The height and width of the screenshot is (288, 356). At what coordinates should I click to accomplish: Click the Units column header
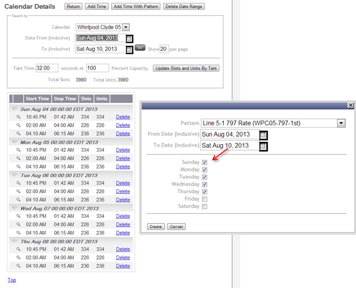pos(101,99)
